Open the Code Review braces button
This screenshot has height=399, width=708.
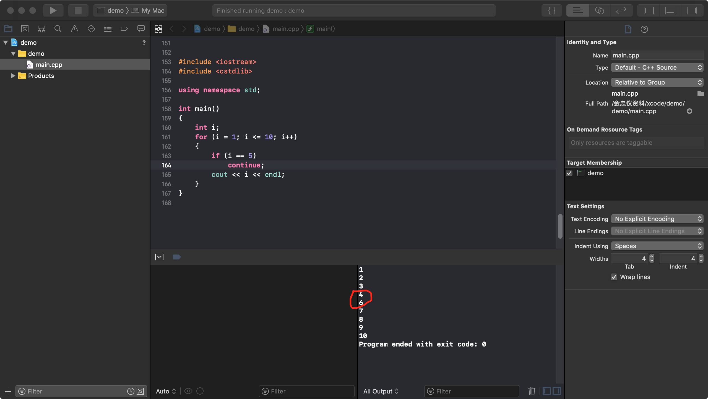click(x=551, y=11)
